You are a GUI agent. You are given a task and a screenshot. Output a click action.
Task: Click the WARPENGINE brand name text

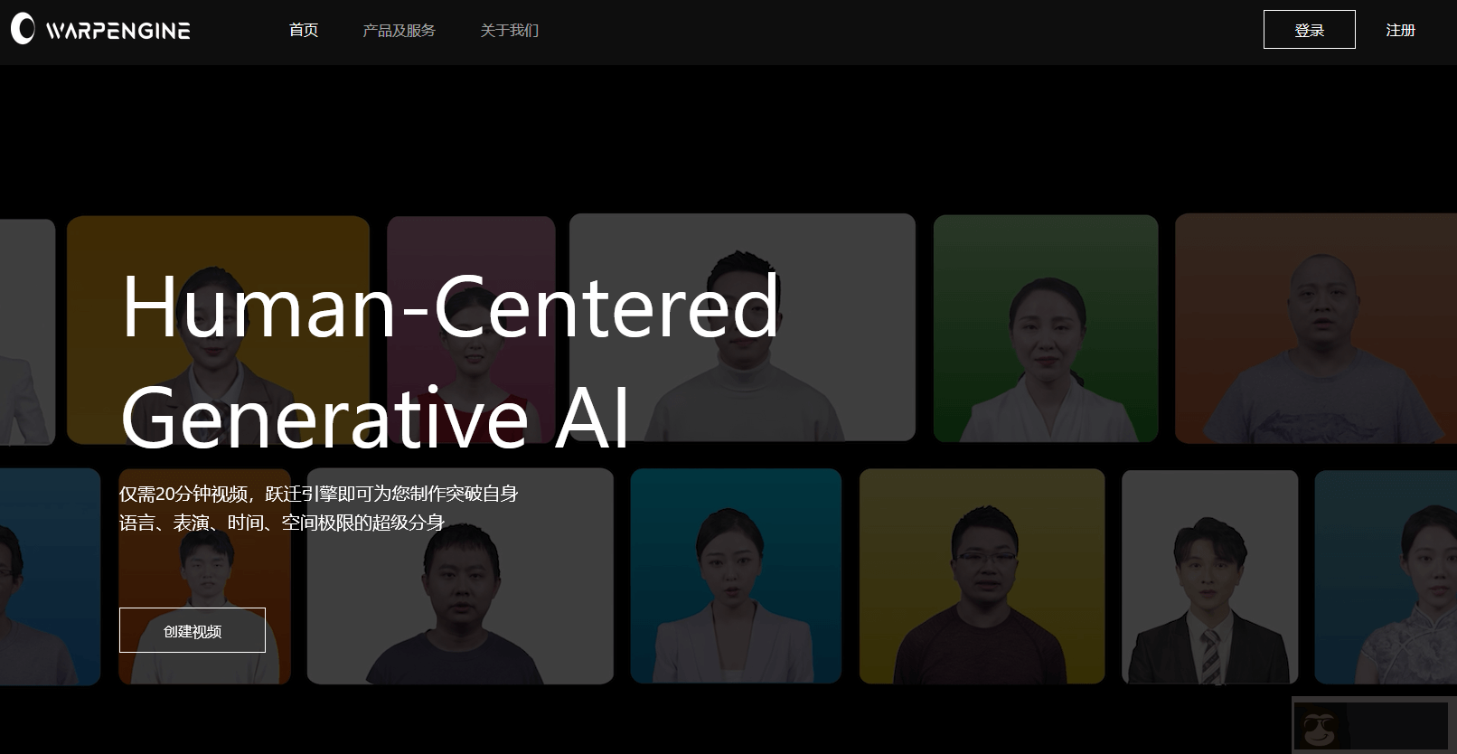118,31
